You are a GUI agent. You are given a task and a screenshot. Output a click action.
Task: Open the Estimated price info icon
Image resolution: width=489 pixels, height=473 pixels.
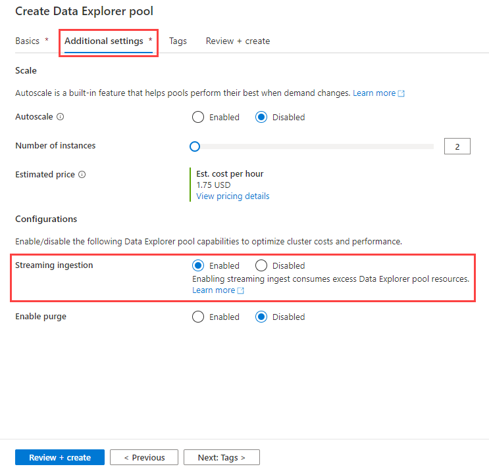pyautogui.click(x=82, y=175)
